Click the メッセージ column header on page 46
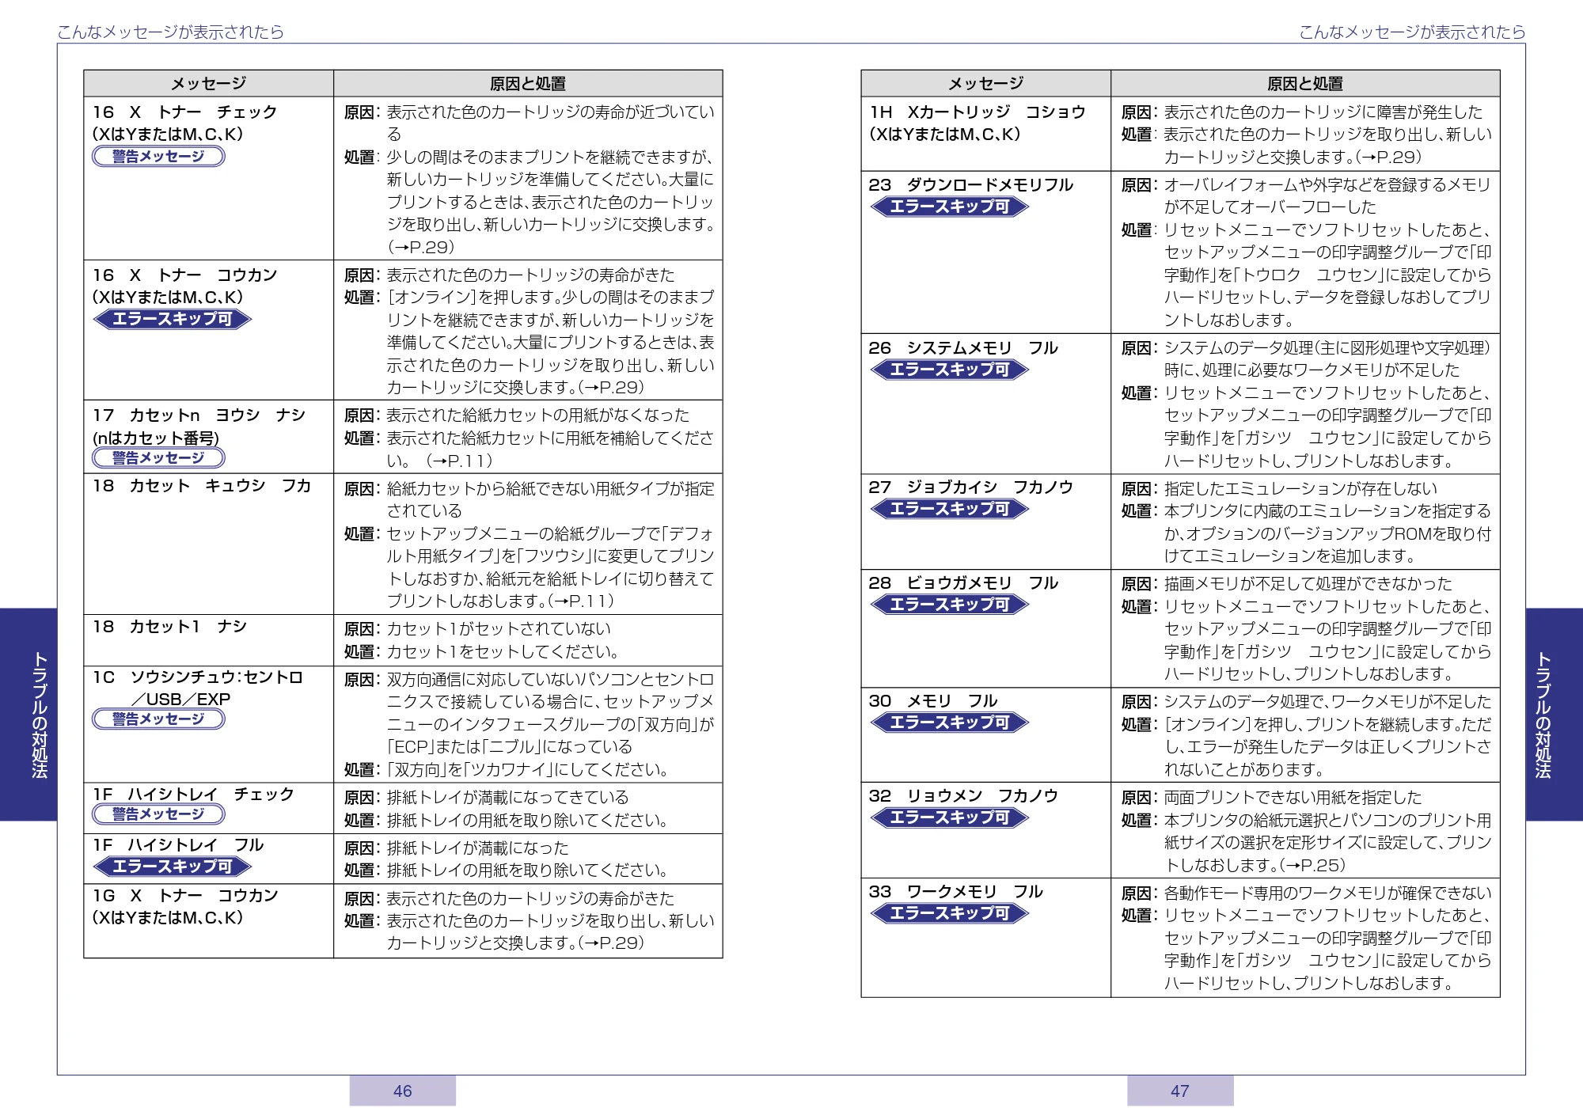 [x=209, y=83]
